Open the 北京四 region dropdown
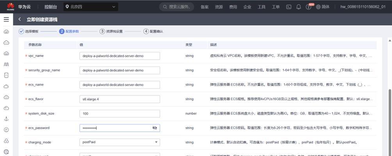This screenshot has width=392, height=156. pos(91,7)
